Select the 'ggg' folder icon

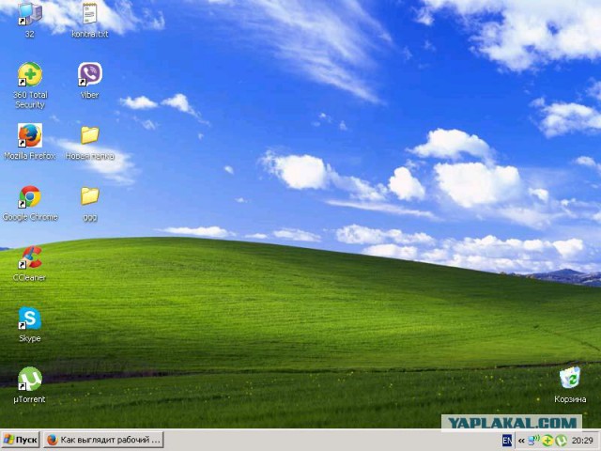coord(90,196)
